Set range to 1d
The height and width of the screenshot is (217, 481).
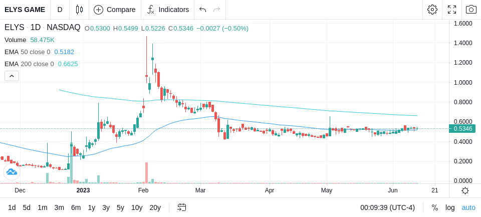12,207
